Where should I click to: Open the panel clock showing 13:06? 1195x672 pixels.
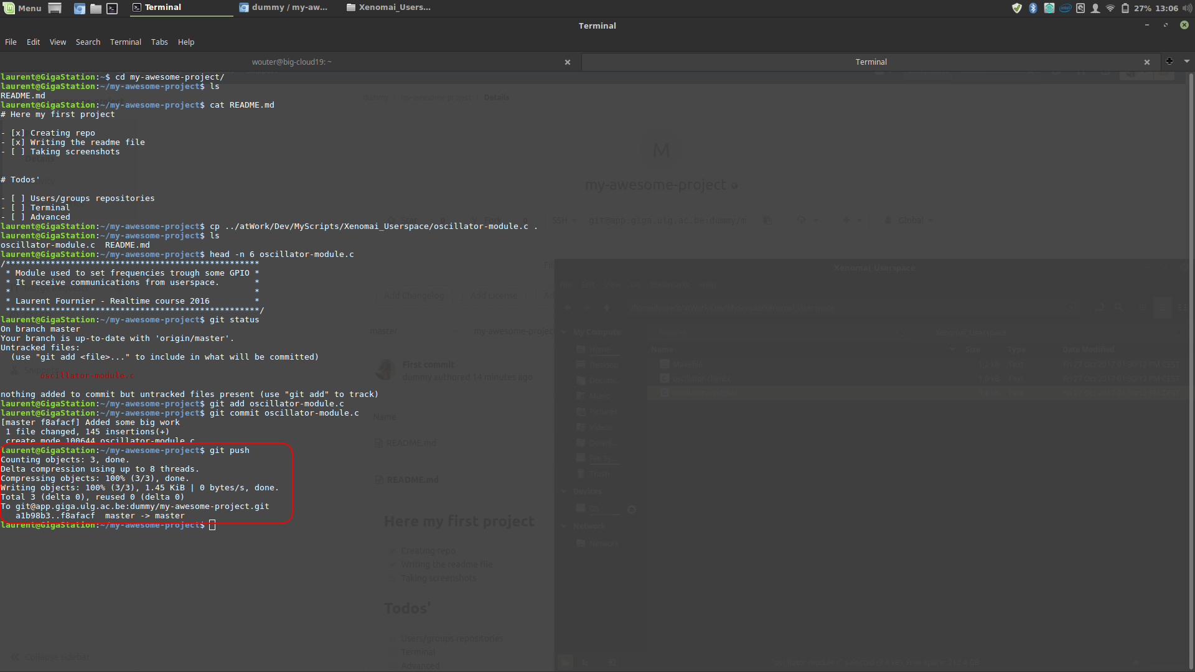coord(1166,8)
